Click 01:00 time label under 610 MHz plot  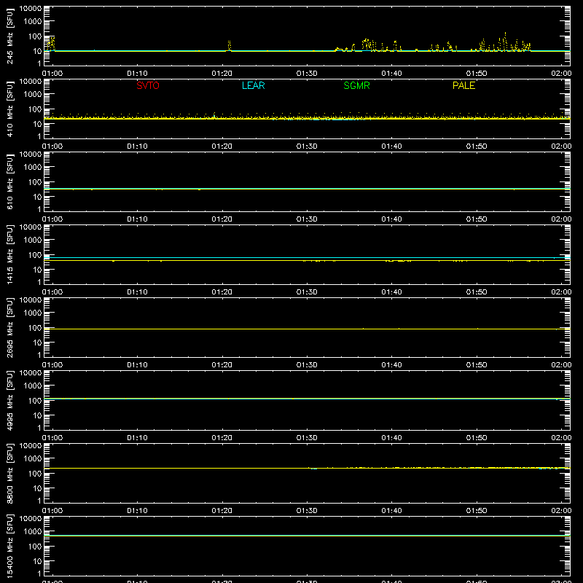[52, 219]
